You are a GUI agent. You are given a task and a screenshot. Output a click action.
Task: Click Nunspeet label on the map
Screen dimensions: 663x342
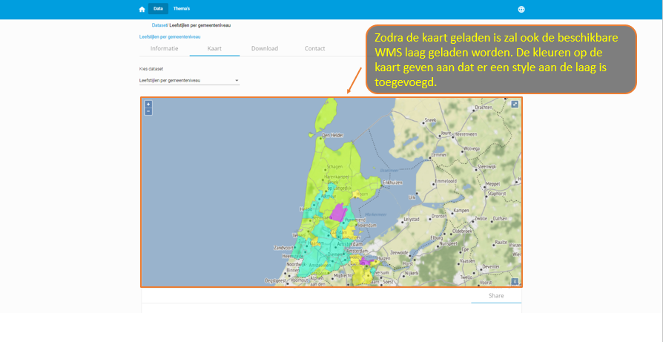pyautogui.click(x=449, y=244)
